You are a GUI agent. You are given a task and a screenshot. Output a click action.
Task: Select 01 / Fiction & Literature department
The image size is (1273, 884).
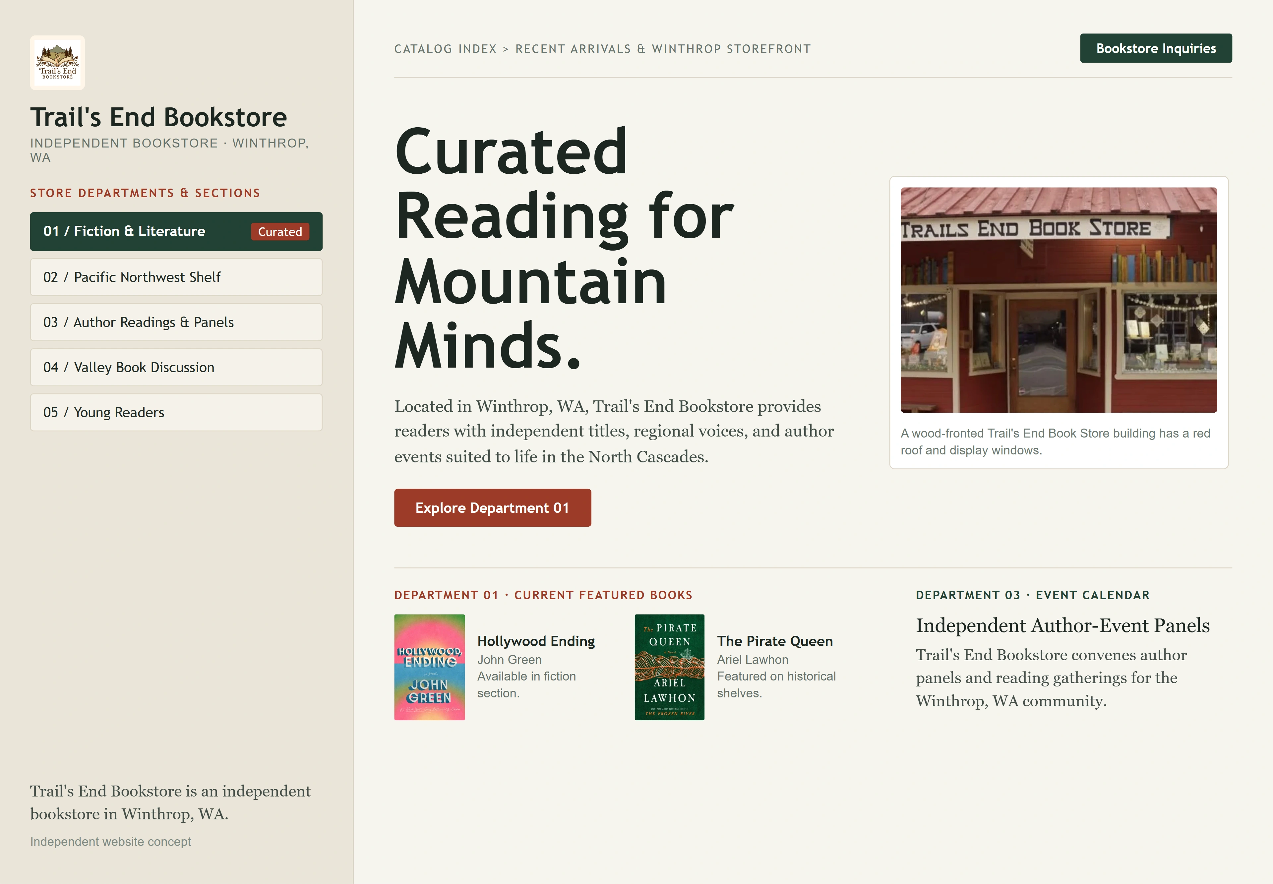pos(176,231)
